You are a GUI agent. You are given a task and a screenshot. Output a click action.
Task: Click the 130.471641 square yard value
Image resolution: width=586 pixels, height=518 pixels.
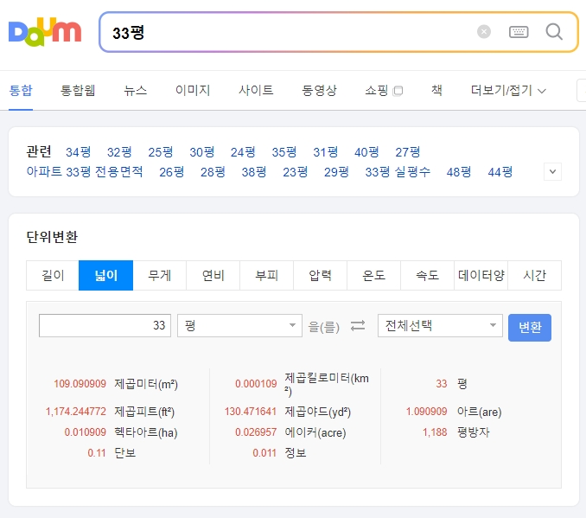[251, 412]
